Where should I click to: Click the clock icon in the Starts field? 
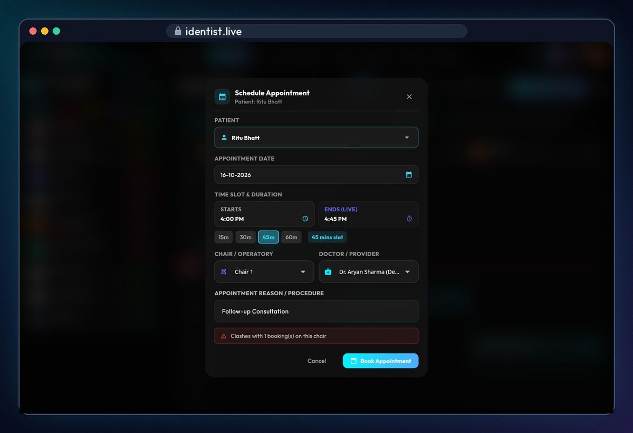point(305,219)
